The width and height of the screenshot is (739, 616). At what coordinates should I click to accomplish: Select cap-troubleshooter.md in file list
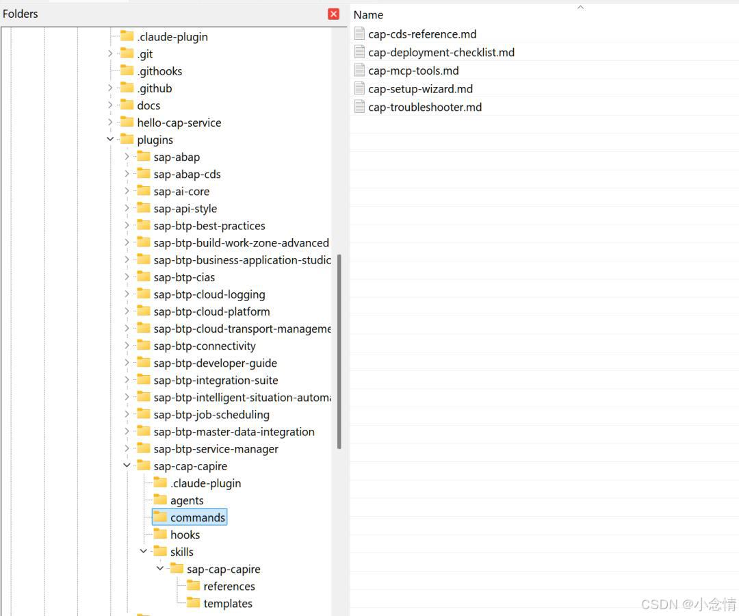click(425, 107)
